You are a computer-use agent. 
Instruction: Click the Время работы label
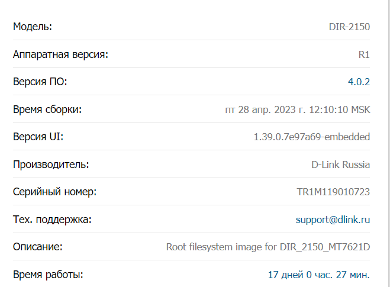[48, 275]
